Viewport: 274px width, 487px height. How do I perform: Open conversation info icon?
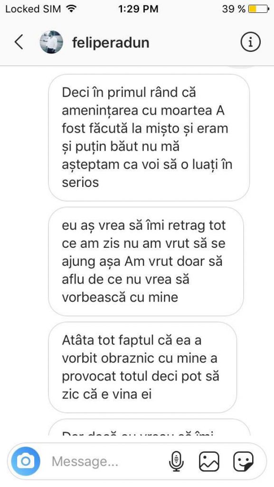(250, 42)
